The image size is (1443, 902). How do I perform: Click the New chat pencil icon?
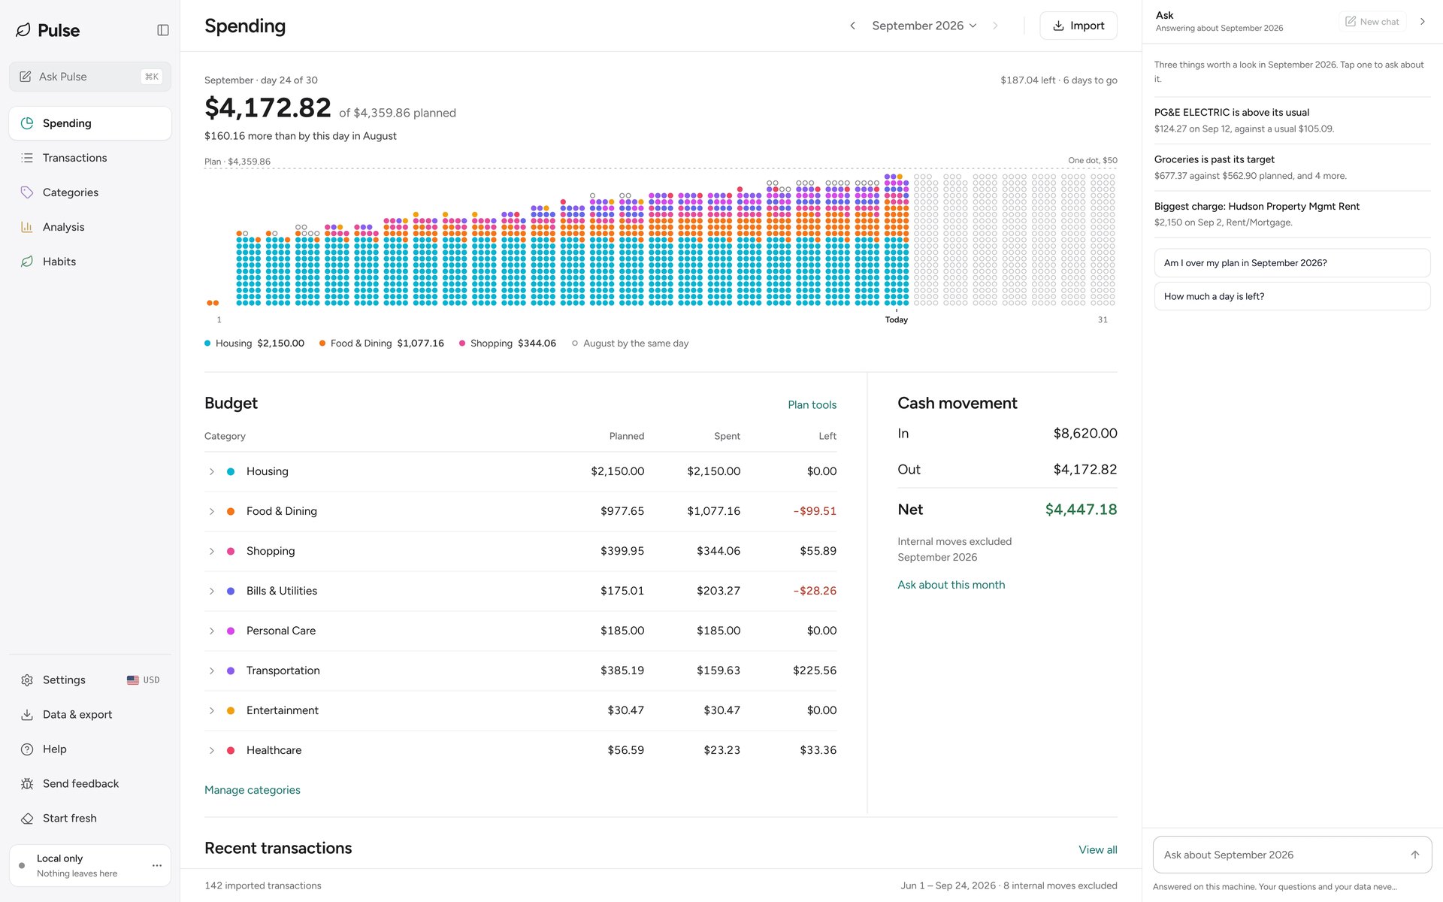(1351, 22)
